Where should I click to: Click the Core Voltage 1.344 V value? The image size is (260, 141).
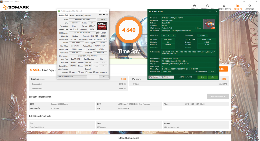pos(203,35)
